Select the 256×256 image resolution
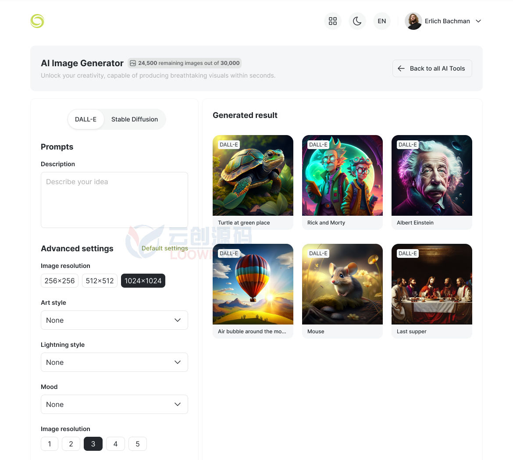The width and height of the screenshot is (513, 460). [x=60, y=281]
